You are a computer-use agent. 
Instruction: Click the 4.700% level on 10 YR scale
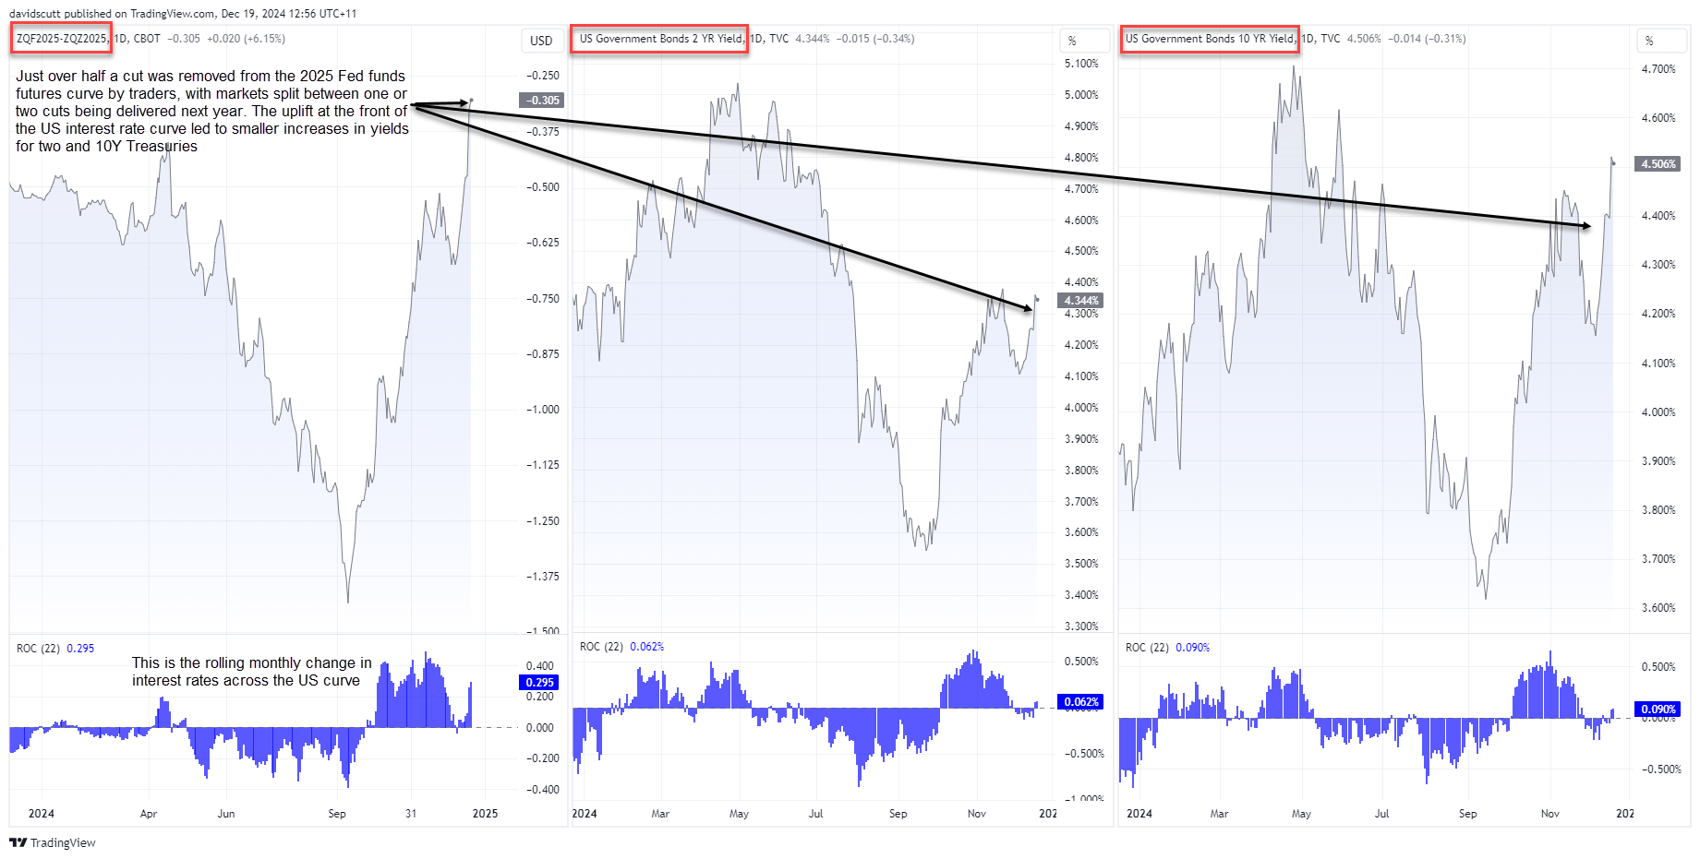1658,69
